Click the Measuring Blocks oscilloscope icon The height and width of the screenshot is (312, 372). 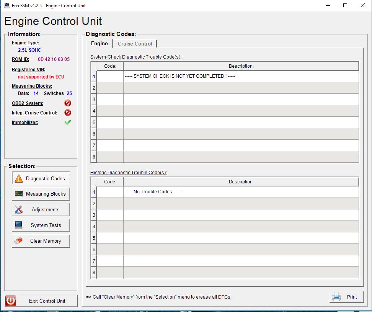point(18,194)
